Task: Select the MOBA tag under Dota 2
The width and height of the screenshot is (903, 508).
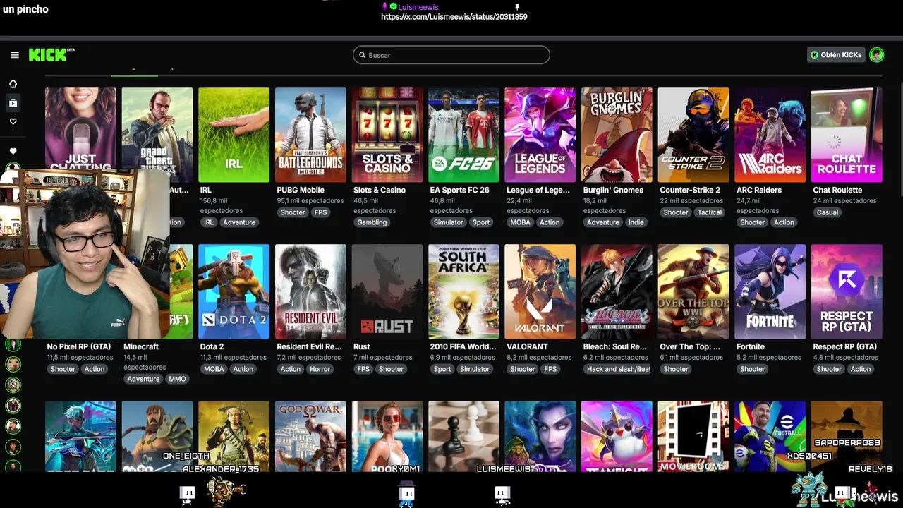Action: click(214, 369)
